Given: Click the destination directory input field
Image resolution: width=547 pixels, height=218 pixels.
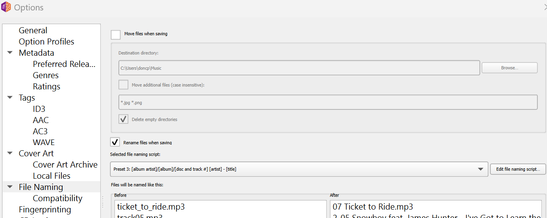Looking at the screenshot, I should click(299, 68).
